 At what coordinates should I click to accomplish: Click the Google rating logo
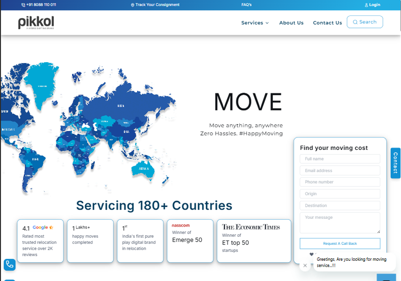43,227
